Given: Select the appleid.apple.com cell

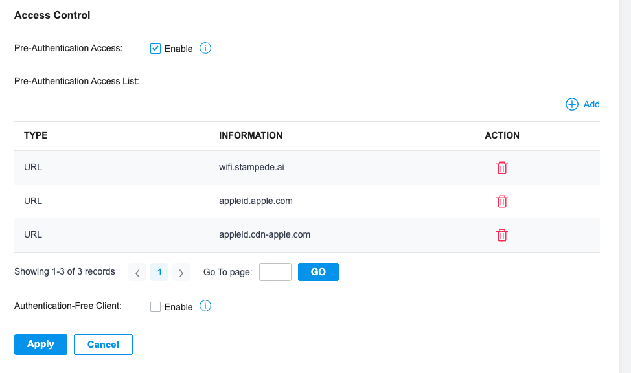Looking at the screenshot, I should (256, 201).
